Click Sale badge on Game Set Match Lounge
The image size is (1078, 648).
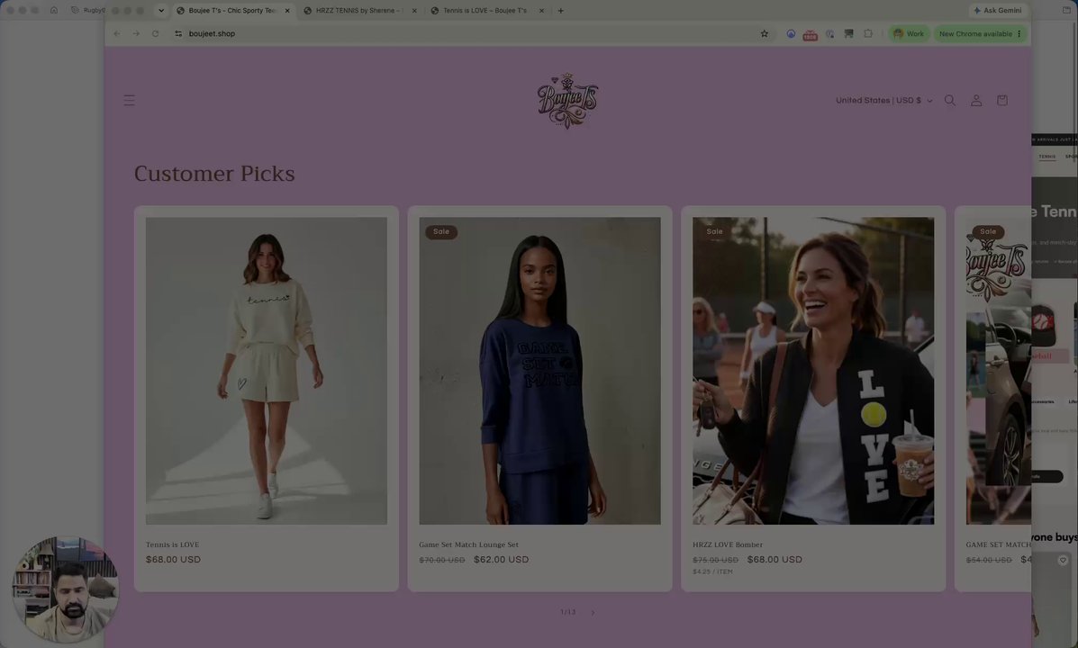pyautogui.click(x=440, y=231)
